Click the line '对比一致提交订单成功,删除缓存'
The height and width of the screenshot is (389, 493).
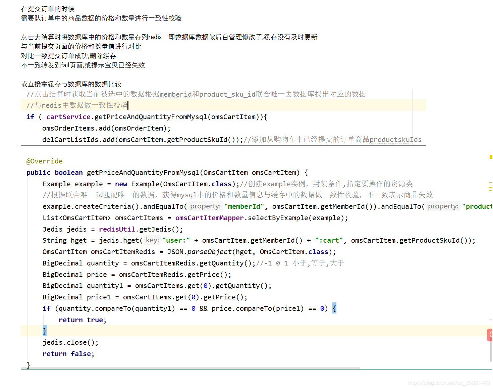[68, 56]
